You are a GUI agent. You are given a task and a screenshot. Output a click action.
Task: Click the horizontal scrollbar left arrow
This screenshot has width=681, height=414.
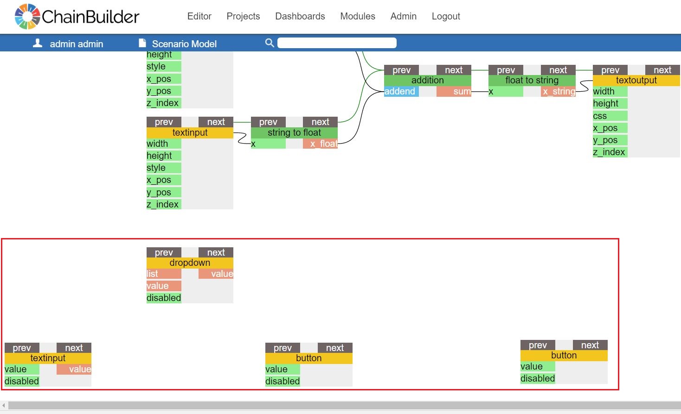coord(4,406)
